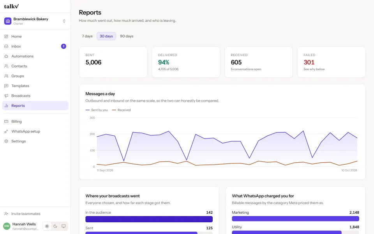
Task: Click the Inbox tray icon
Action: click(x=6, y=46)
